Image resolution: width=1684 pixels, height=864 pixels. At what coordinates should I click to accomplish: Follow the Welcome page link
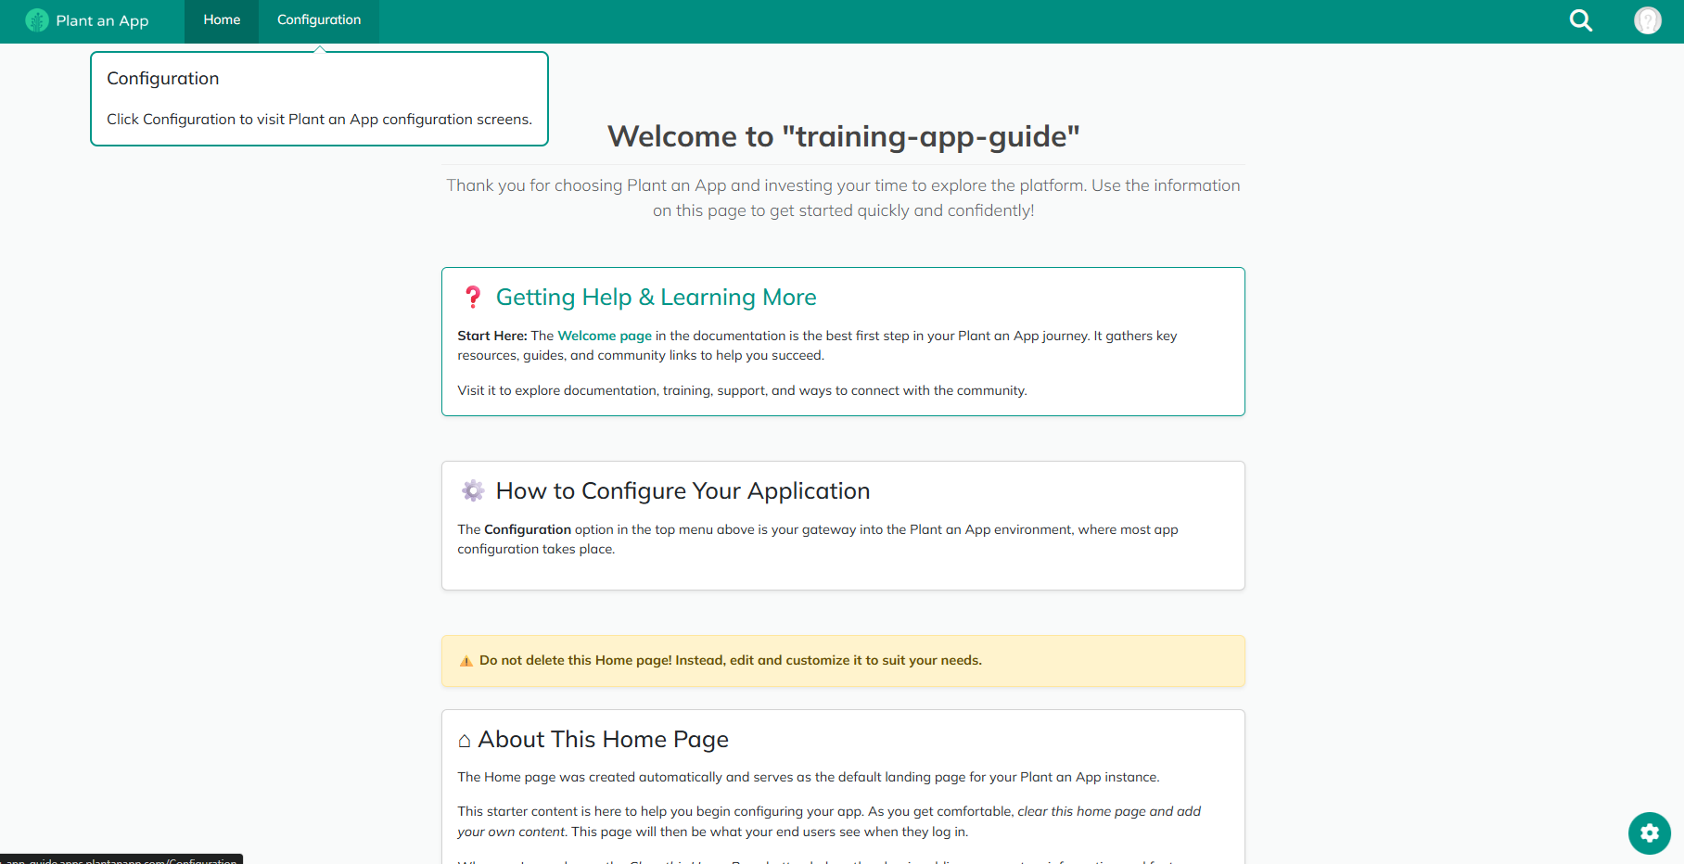604,336
